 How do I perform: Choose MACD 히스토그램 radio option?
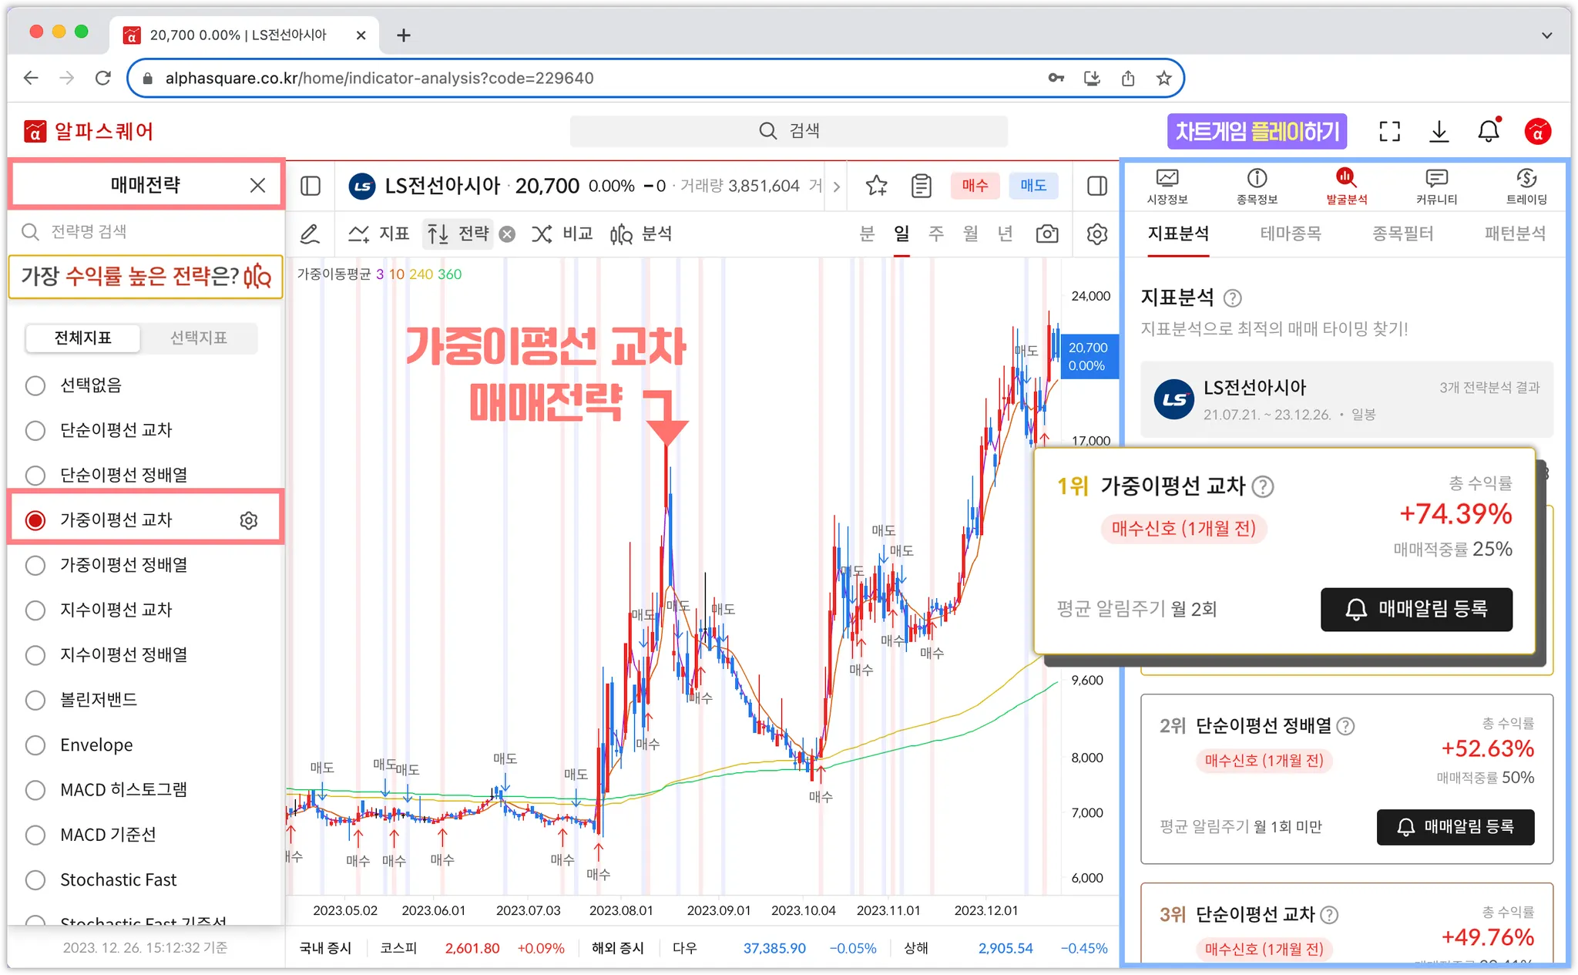click(35, 790)
